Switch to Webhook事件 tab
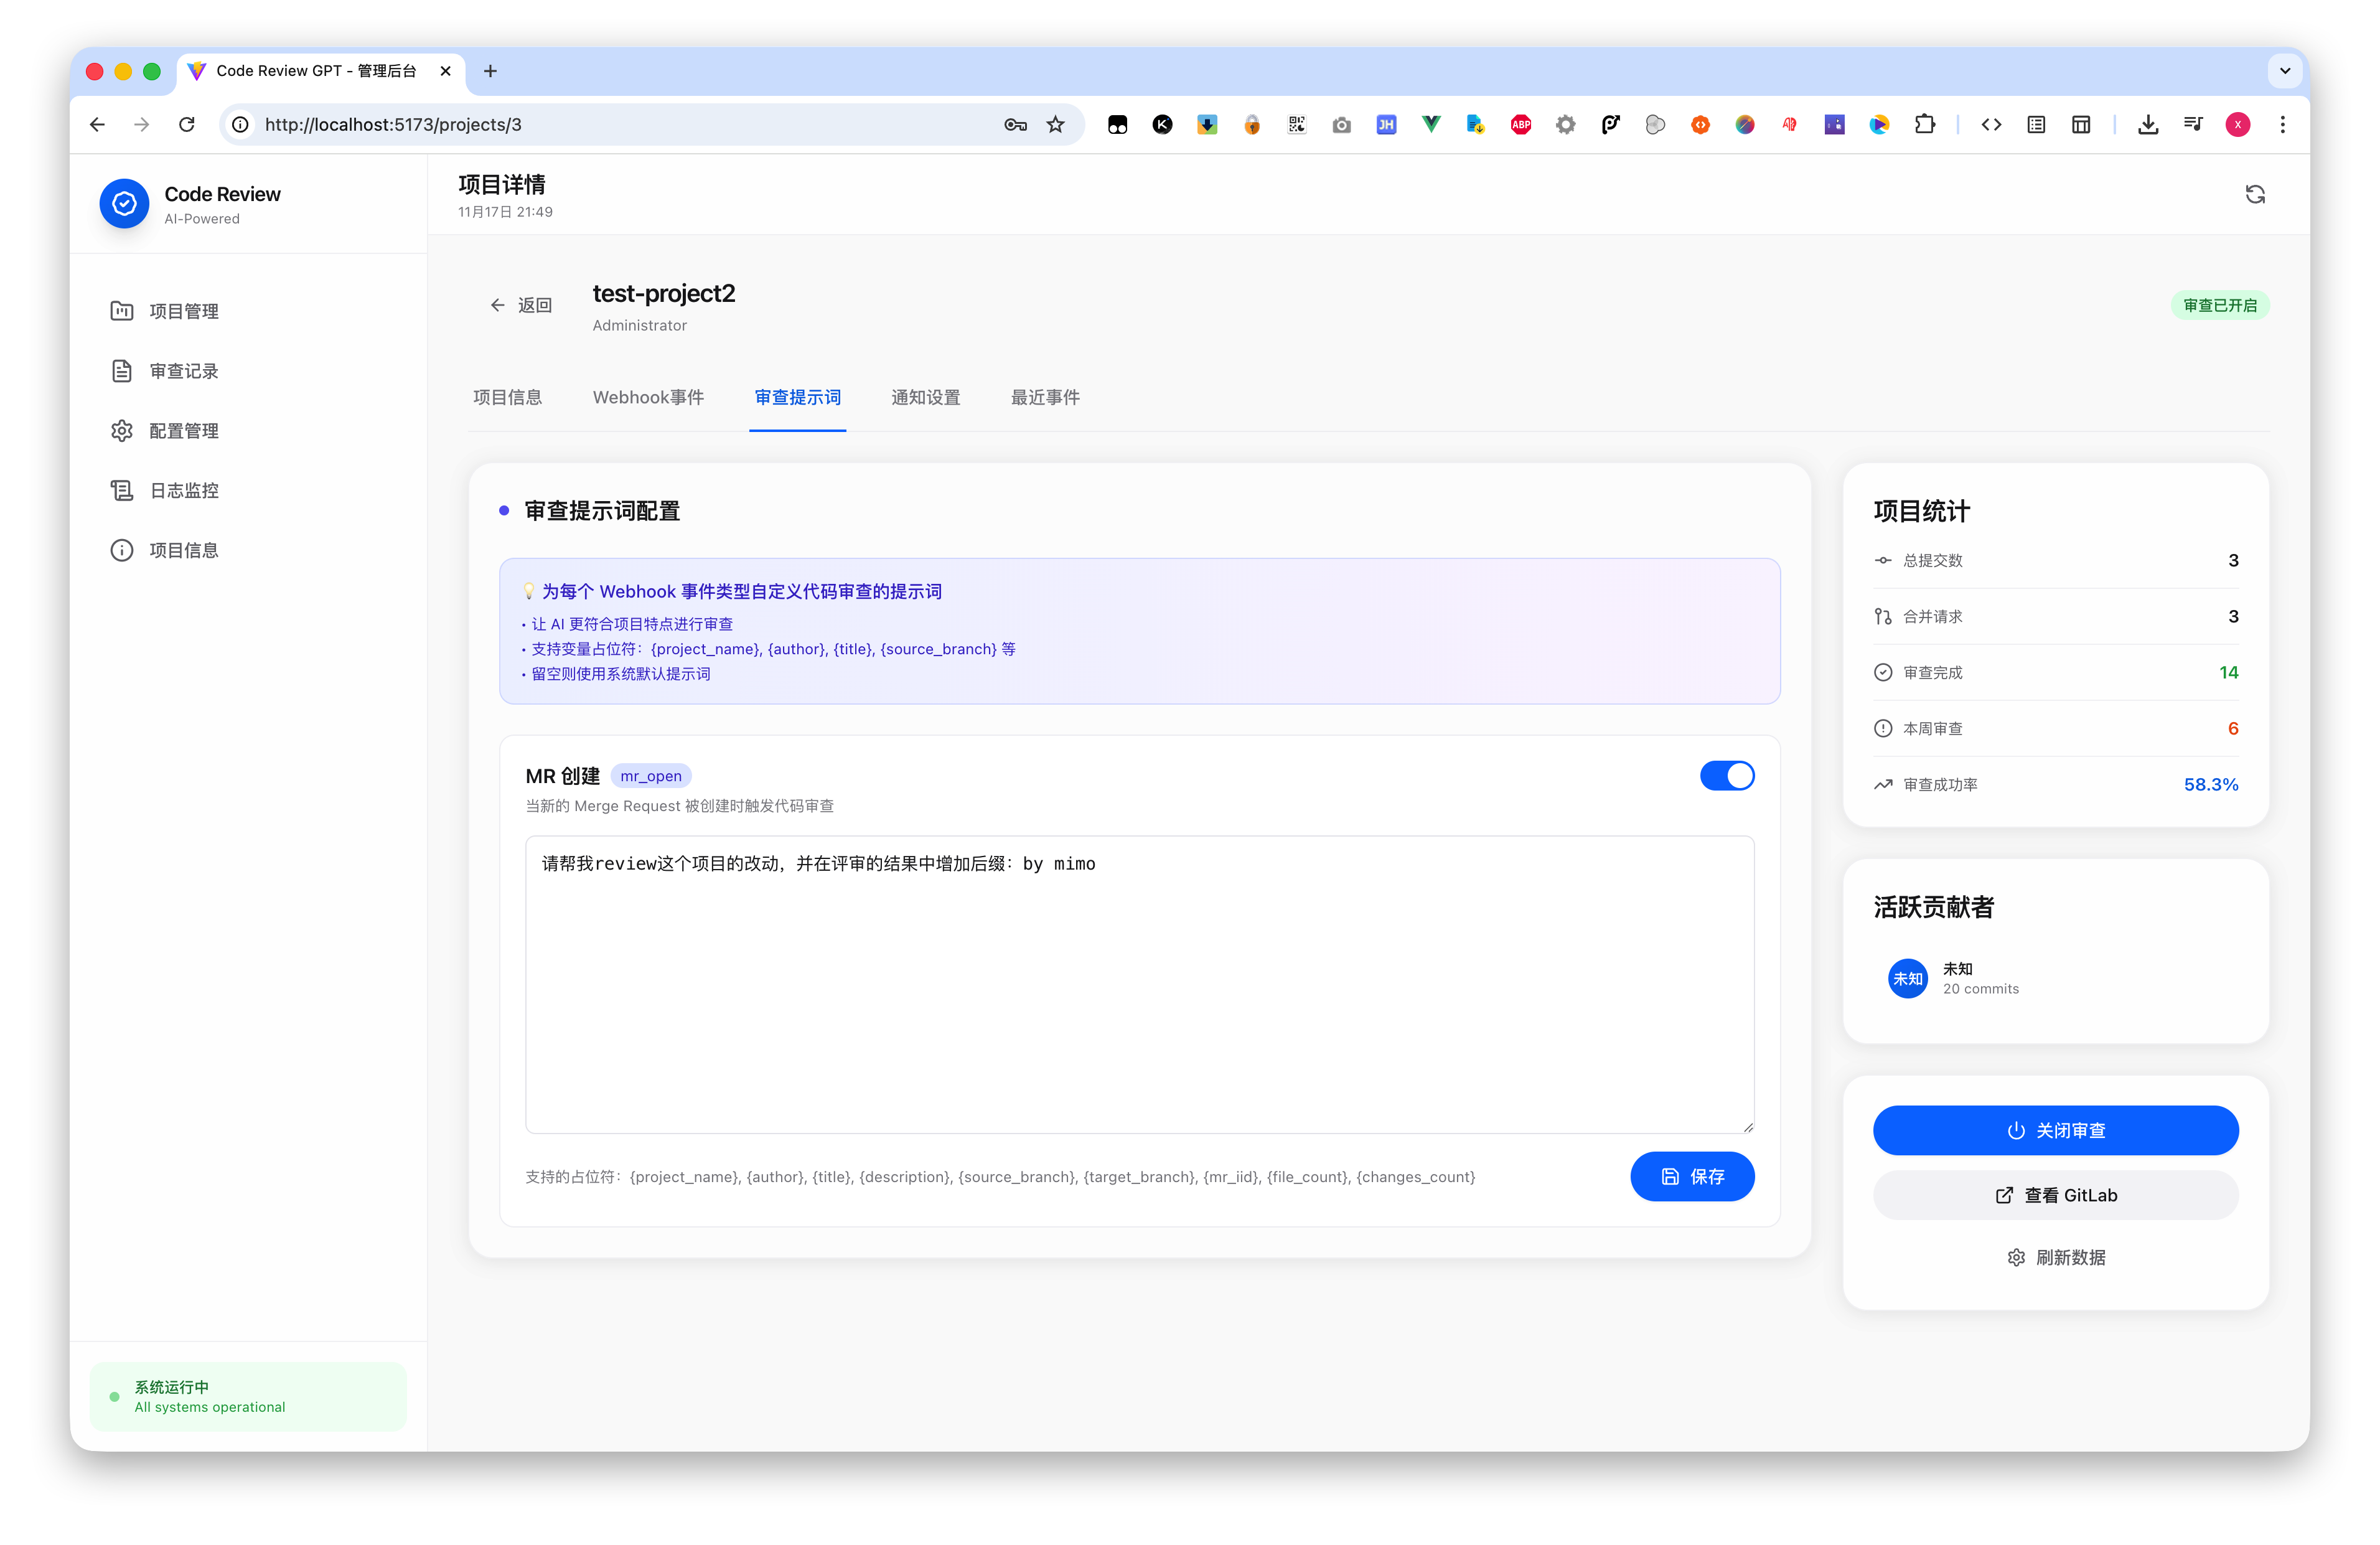Image resolution: width=2380 pixels, height=1545 pixels. click(x=648, y=397)
